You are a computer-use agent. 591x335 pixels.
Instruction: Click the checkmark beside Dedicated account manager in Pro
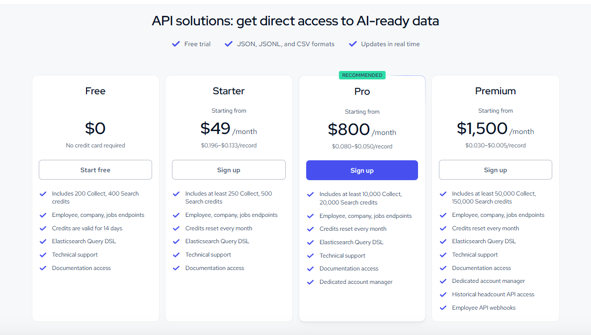point(310,281)
